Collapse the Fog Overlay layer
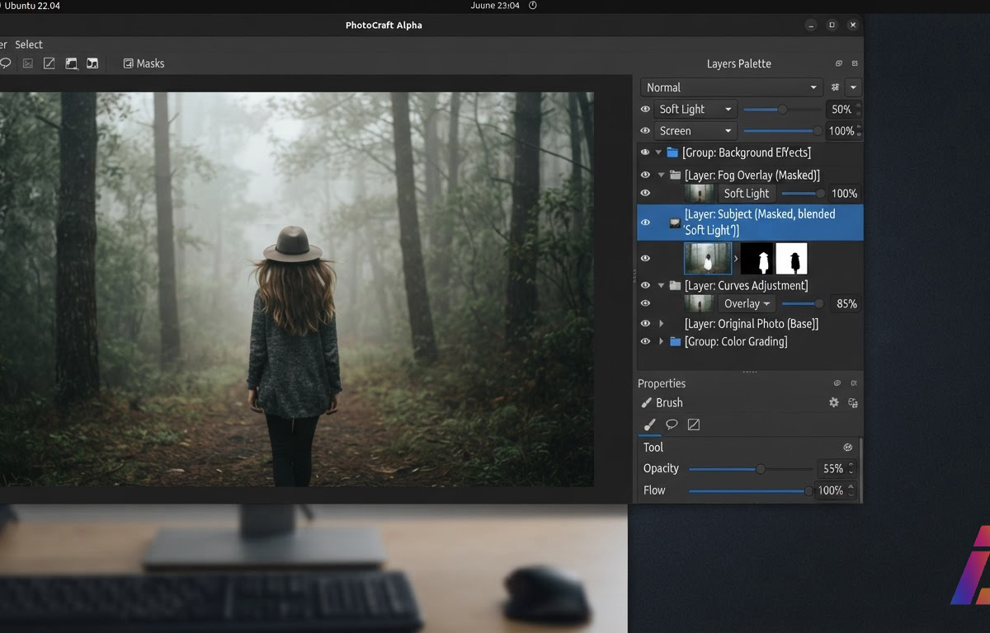The width and height of the screenshot is (990, 633). coord(661,175)
